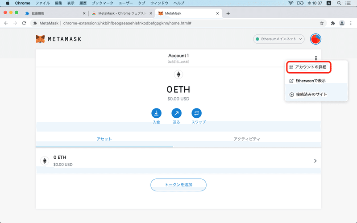
Task: Copy the Account 1 address 0x8E1B...cA4E
Action: coord(178,62)
